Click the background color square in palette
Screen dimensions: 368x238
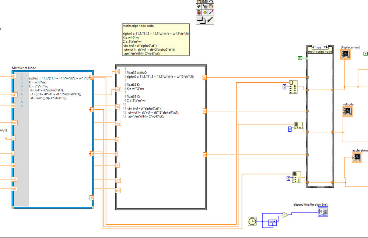[x=203, y=22]
